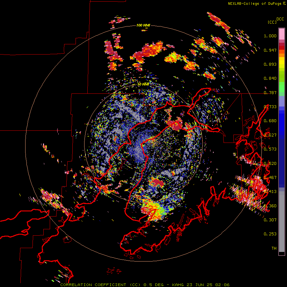
Task: Select the 0.360 scale value
Action: click(x=270, y=206)
